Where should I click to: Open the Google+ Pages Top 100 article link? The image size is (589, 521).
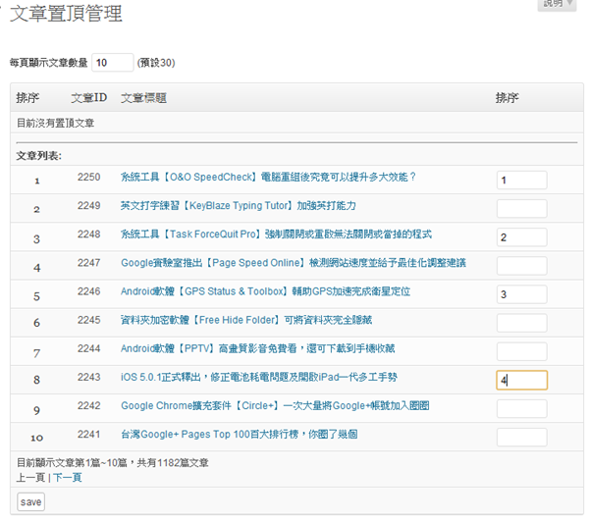[x=250, y=435]
